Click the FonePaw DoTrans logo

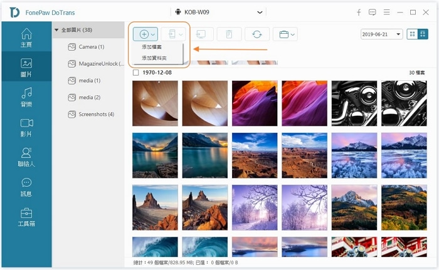click(15, 13)
